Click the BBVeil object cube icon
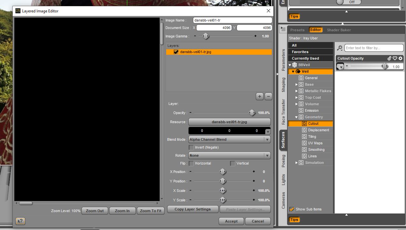This screenshot has width=406, height=230. tap(295, 65)
